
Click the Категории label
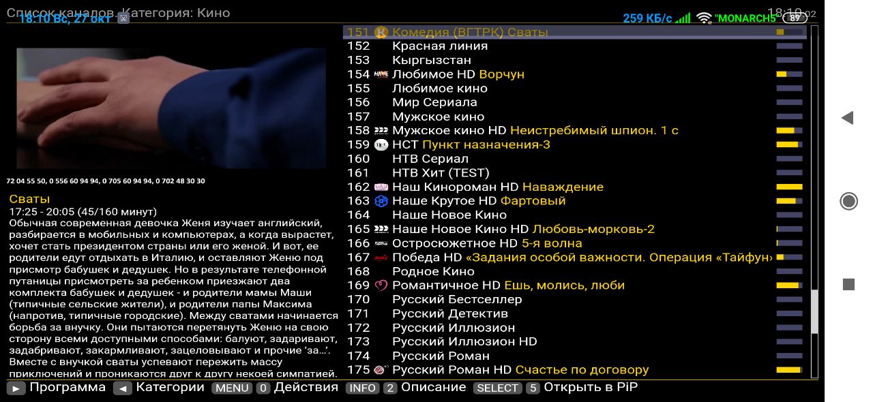[x=171, y=387]
